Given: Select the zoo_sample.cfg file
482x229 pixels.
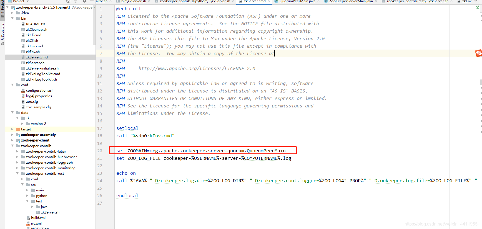Looking at the screenshot, I should coord(38,107).
